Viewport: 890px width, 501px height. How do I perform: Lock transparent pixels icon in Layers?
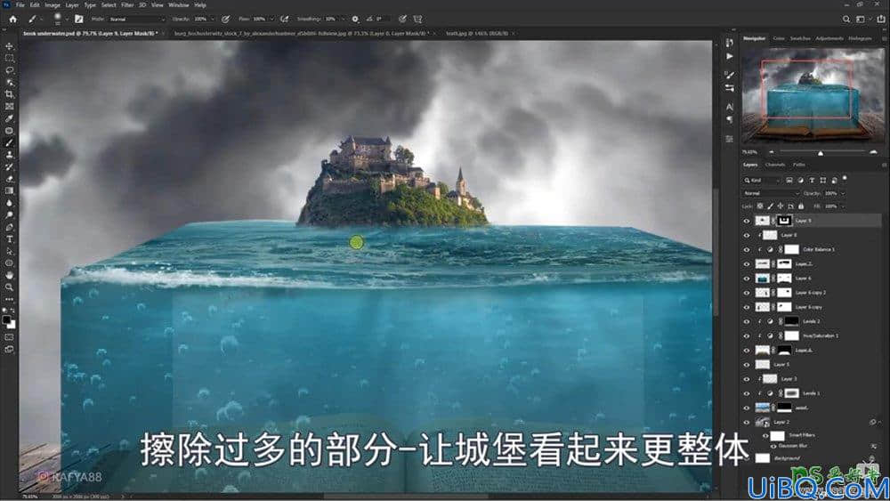(x=760, y=206)
